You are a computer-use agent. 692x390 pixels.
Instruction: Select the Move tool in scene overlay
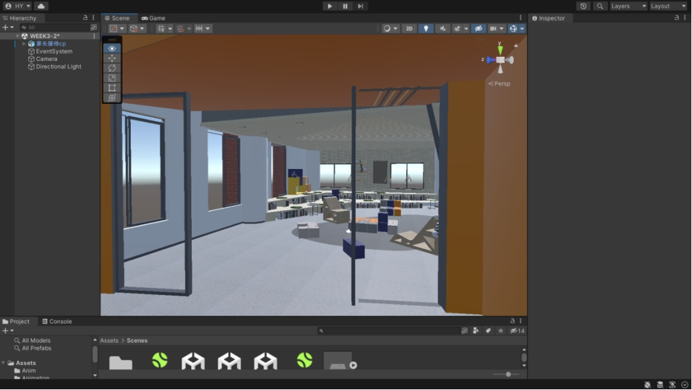click(112, 58)
